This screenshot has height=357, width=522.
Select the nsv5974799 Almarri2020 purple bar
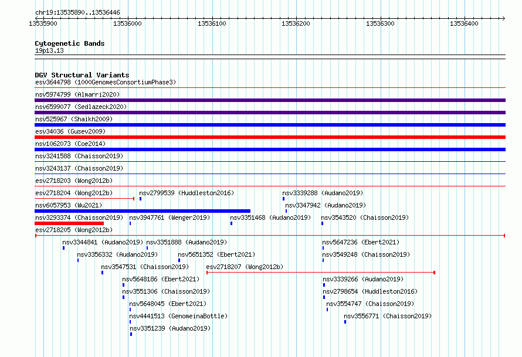[x=270, y=100]
